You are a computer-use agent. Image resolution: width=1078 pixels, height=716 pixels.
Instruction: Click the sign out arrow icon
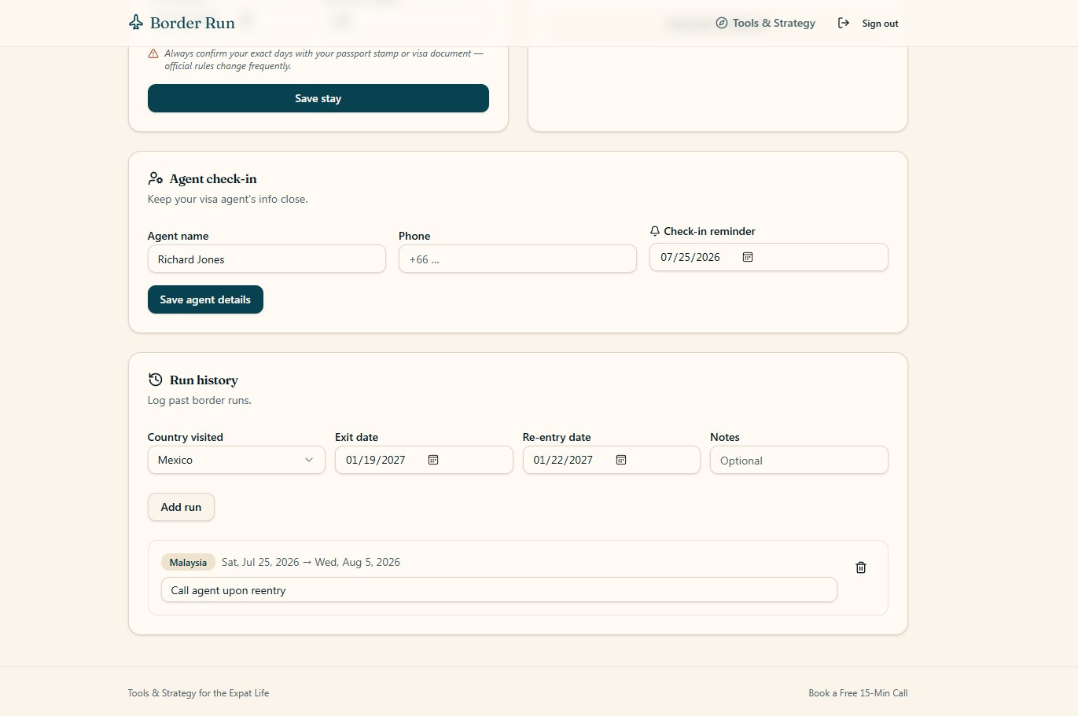click(x=844, y=23)
